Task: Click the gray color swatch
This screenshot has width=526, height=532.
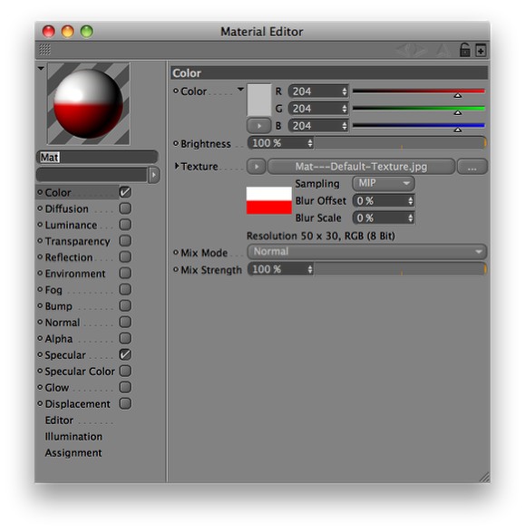Action: coord(258,100)
